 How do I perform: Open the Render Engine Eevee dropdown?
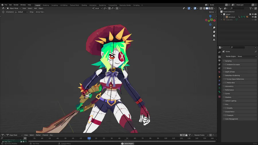click(247, 56)
